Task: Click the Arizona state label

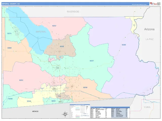Action: 149,29
